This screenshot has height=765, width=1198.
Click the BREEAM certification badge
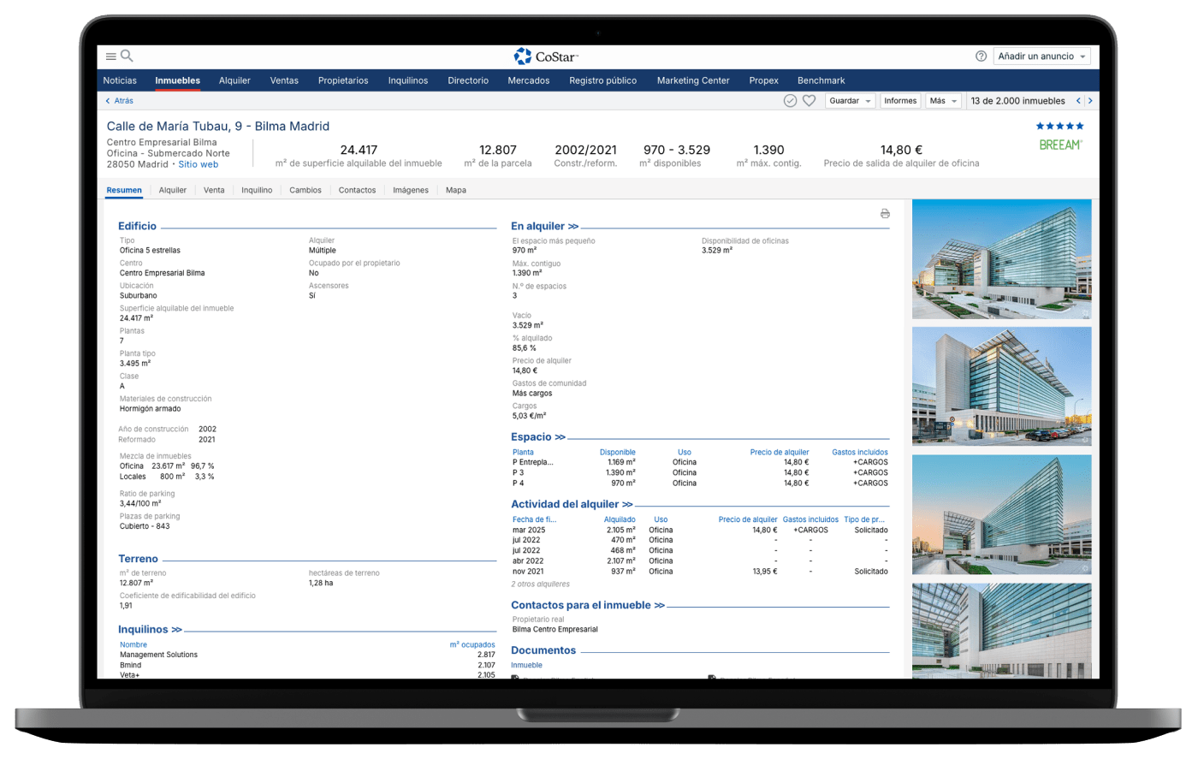pos(1060,145)
